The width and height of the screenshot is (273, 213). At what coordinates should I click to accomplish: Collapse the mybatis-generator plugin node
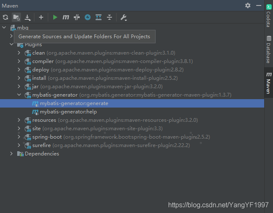point(19,95)
